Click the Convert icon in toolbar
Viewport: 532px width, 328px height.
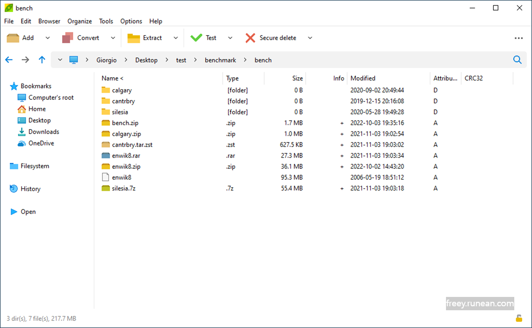67,38
